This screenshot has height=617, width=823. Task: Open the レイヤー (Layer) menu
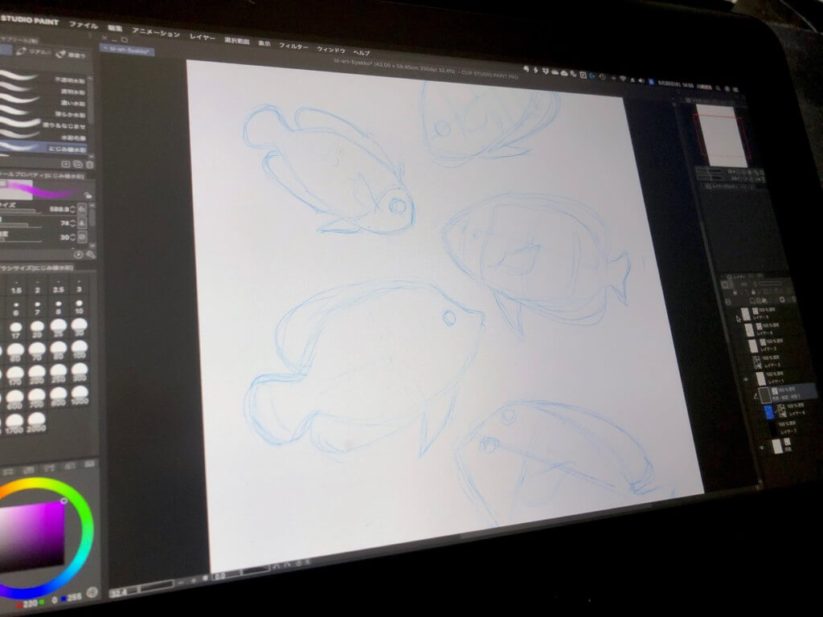click(202, 37)
